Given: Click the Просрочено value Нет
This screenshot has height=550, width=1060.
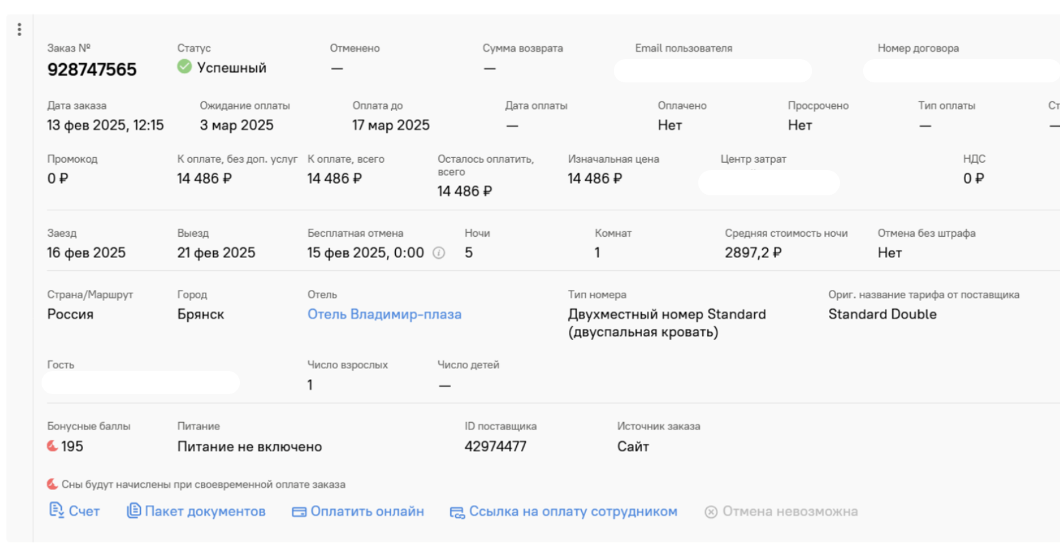Looking at the screenshot, I should (x=800, y=125).
